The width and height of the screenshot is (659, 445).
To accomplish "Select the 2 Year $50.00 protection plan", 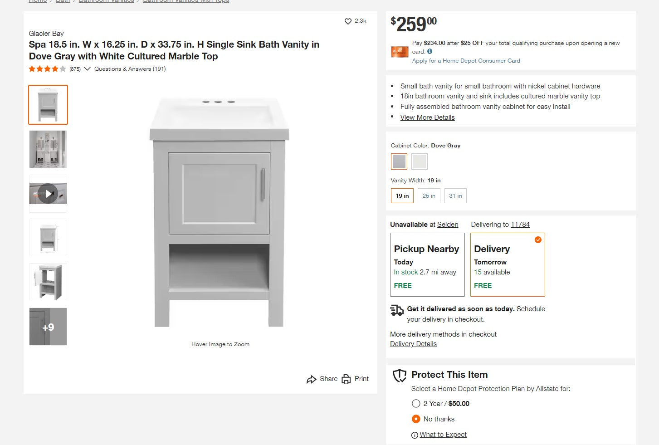I will (416, 403).
